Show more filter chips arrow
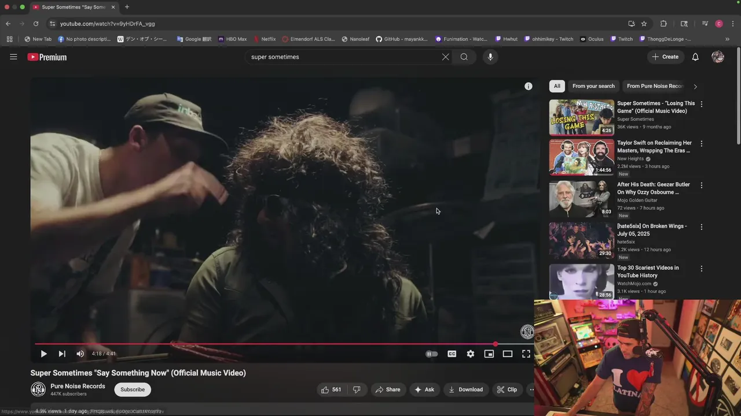This screenshot has width=741, height=416. 695,87
